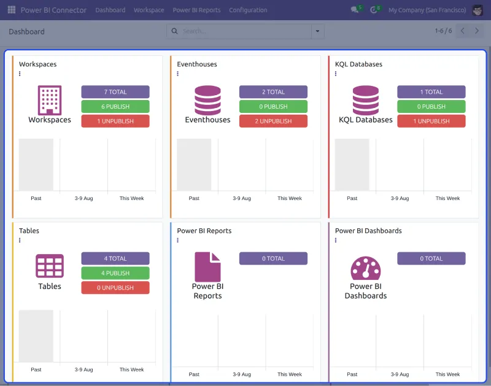Image resolution: width=491 pixels, height=386 pixels.
Task: Open the Configuration menu
Action: coord(248,10)
